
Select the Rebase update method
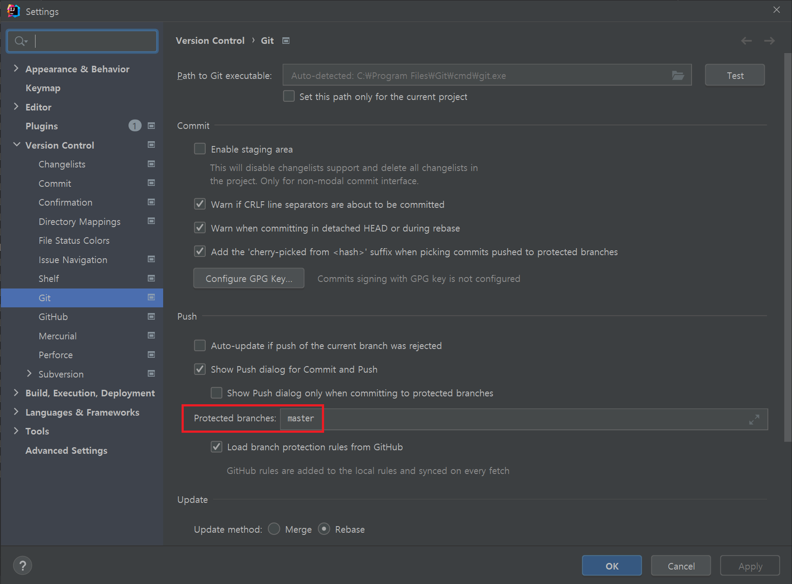(324, 529)
